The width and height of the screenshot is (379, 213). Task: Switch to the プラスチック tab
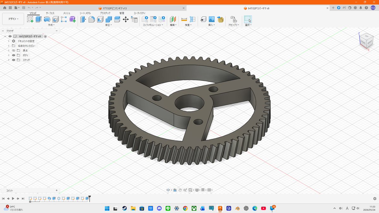(105, 13)
